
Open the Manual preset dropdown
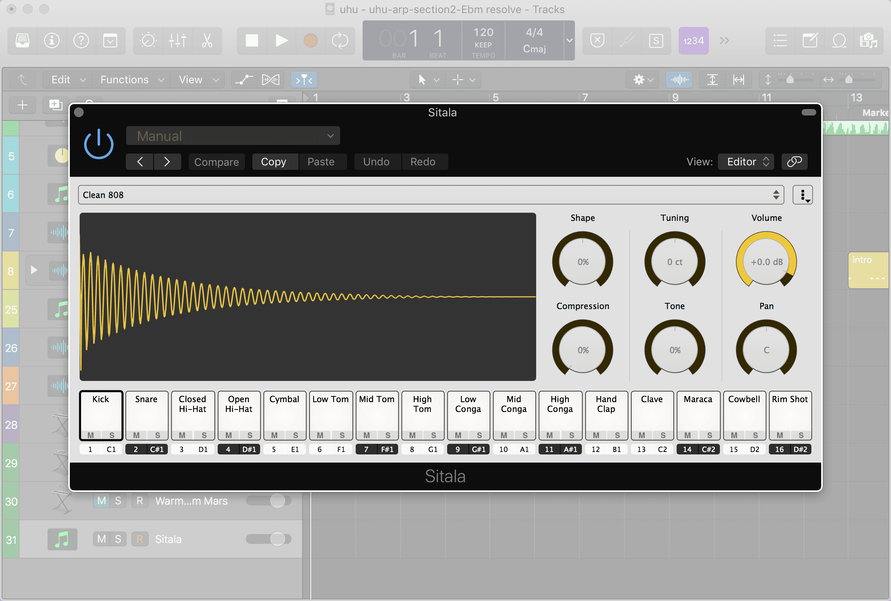pos(233,136)
